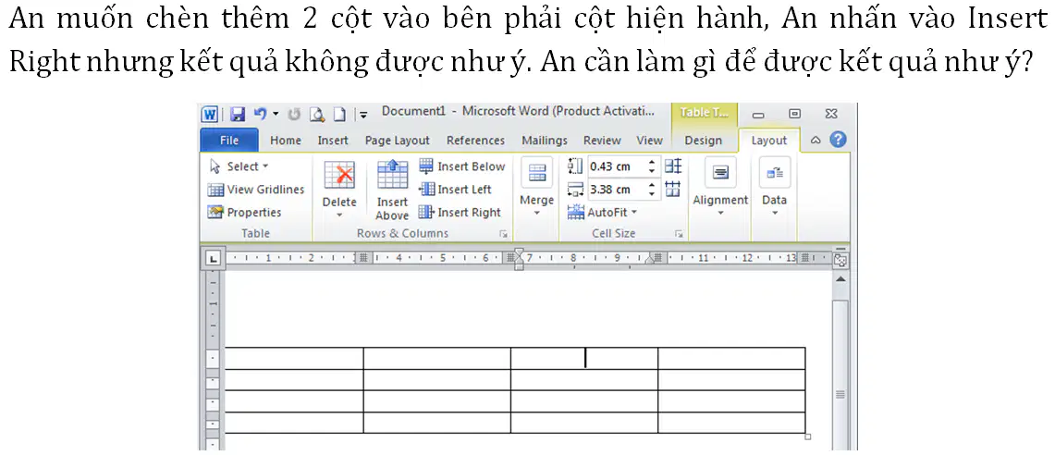The image size is (1055, 455).
Task: Open Rows & Columns dialog launcher
Action: pos(501,234)
